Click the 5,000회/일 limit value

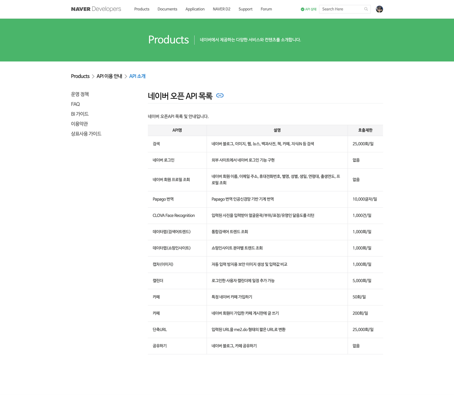(362, 281)
